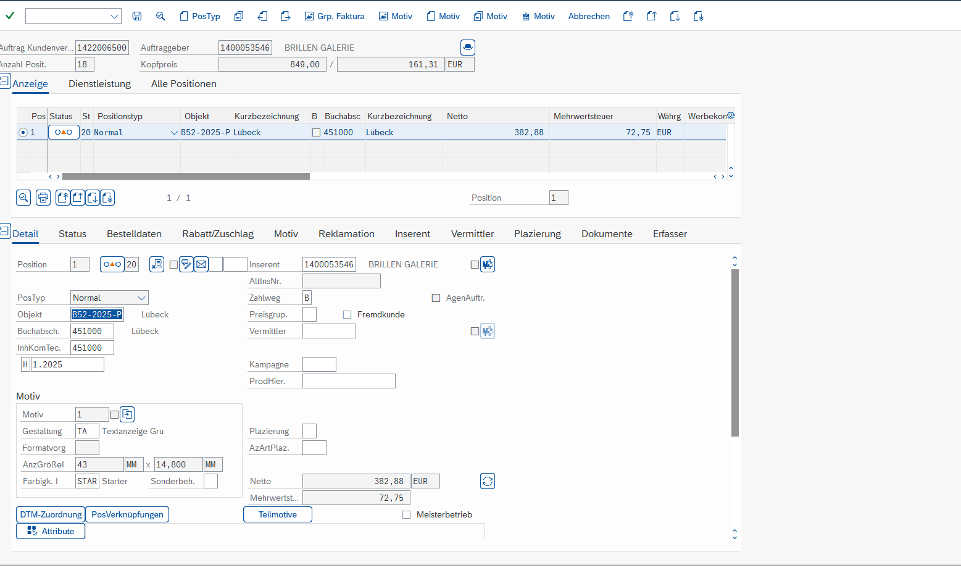
Task: Click the Position number input field below table
Action: pos(559,198)
